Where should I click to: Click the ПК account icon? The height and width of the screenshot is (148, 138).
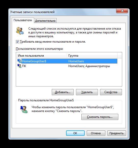pyautogui.click(x=19, y=66)
